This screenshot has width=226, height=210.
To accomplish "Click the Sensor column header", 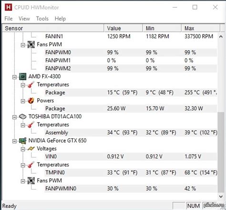I will 53,28.
